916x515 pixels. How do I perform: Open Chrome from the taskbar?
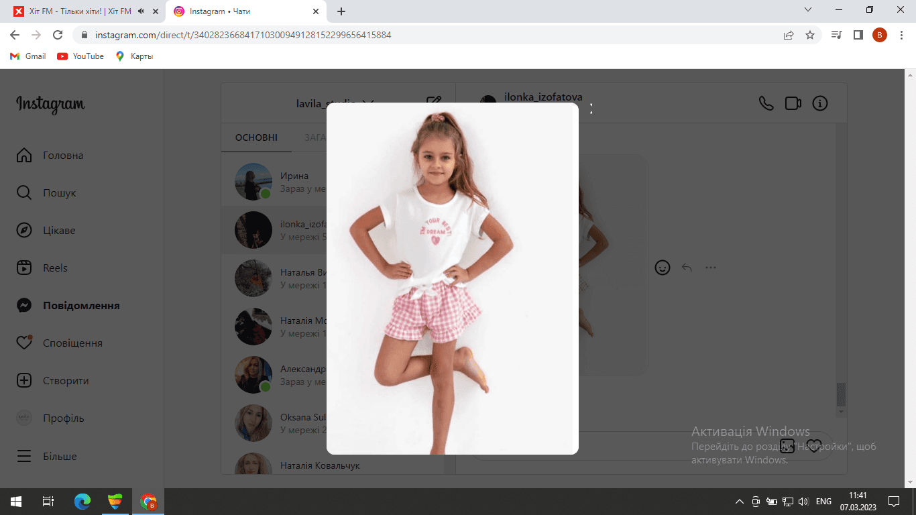pos(148,501)
